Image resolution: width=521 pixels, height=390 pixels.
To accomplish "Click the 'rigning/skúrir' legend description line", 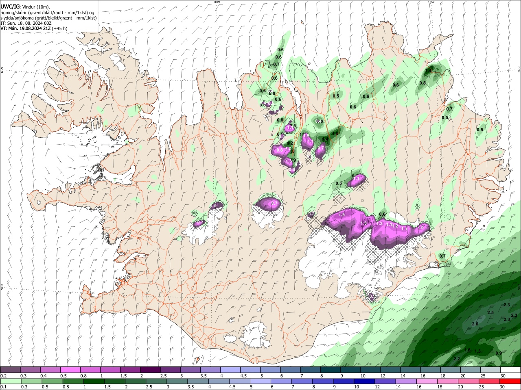I will [x=48, y=12].
